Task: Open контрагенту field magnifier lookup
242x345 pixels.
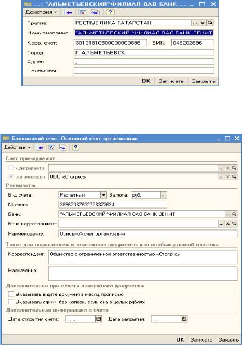Action: pos(234,168)
